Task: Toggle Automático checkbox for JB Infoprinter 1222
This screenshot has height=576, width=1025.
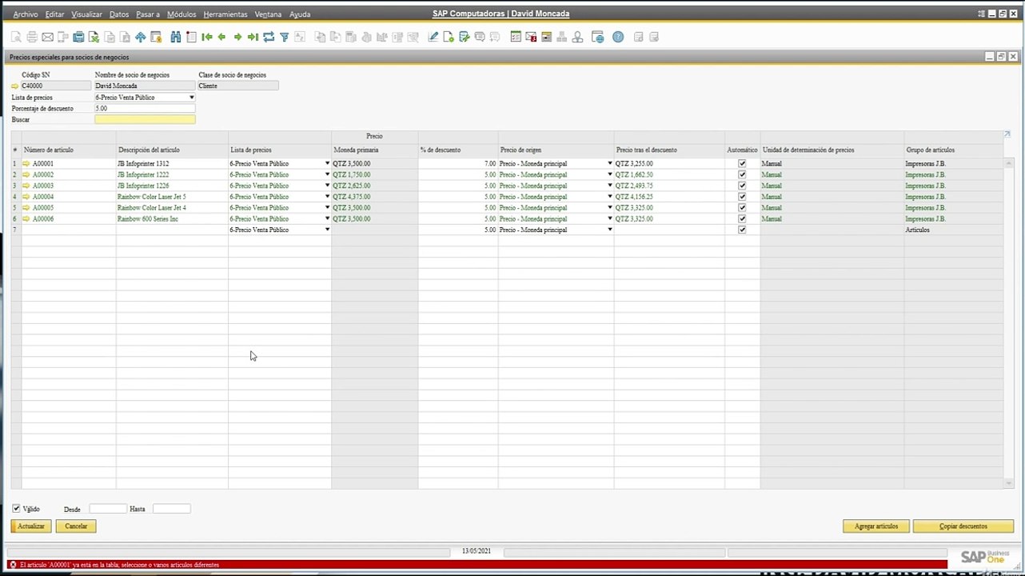Action: point(742,174)
